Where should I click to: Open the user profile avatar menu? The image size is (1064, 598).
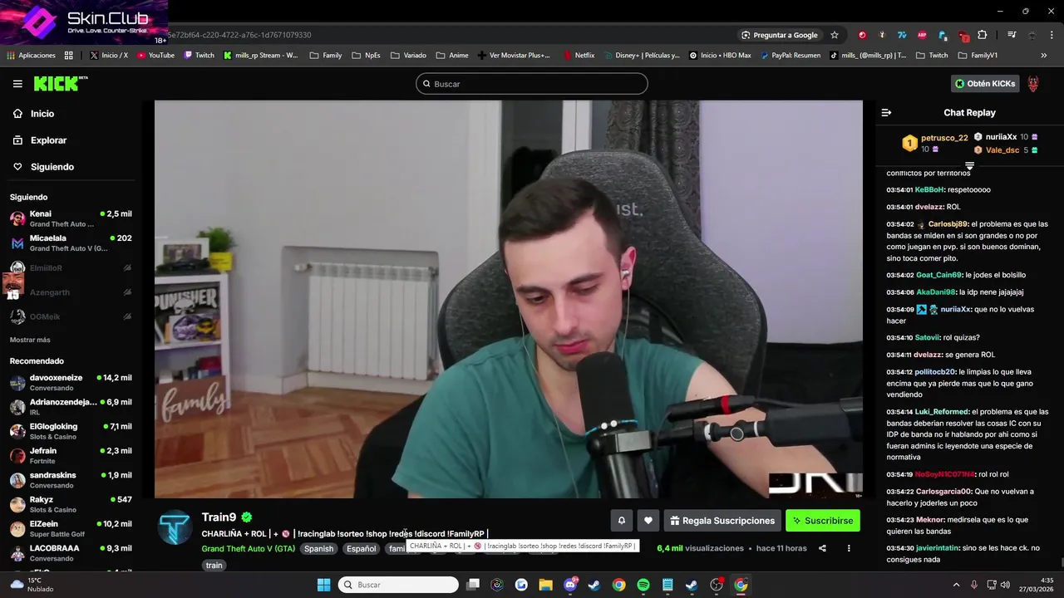1033,84
